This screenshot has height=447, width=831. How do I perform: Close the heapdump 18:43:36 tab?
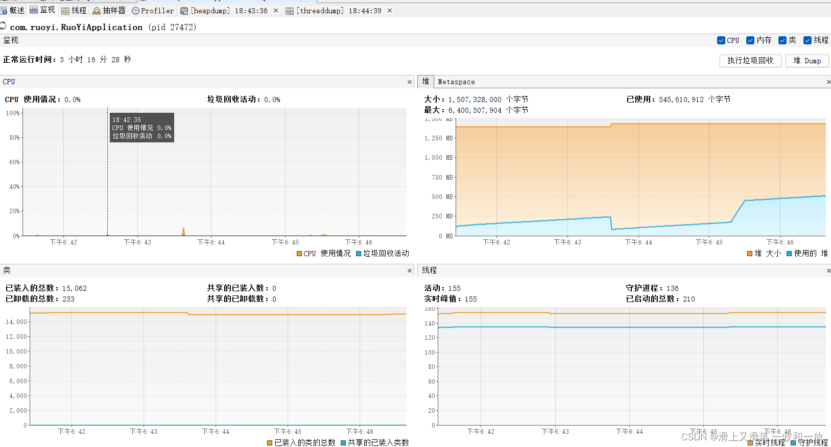point(276,10)
